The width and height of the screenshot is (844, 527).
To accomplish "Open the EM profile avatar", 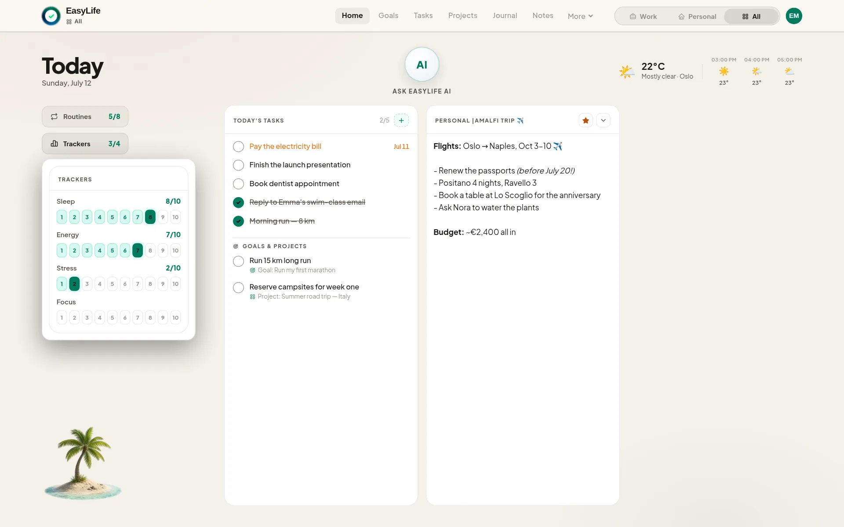I will [x=793, y=16].
